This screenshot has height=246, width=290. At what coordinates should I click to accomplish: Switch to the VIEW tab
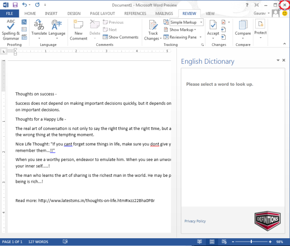(x=210, y=14)
